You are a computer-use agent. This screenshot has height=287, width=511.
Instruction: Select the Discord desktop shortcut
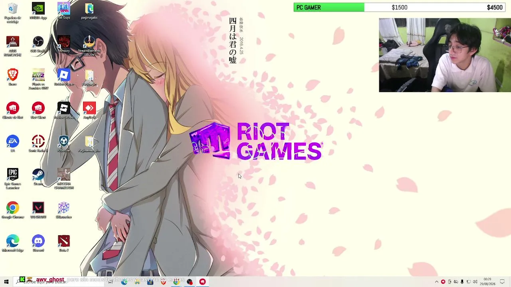tap(38, 244)
